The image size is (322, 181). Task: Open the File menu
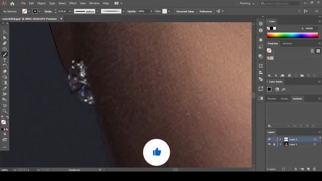click(x=24, y=4)
